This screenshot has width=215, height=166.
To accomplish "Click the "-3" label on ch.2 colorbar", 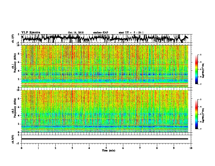I will pyautogui.click(x=200, y=100).
